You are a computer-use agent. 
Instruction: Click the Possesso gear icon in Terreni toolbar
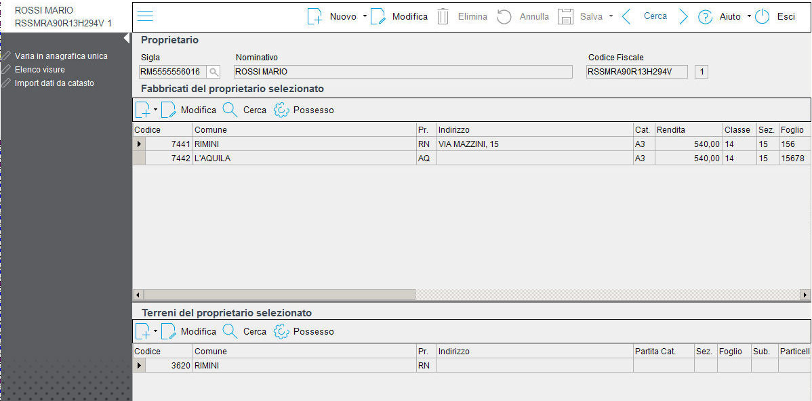(x=281, y=331)
